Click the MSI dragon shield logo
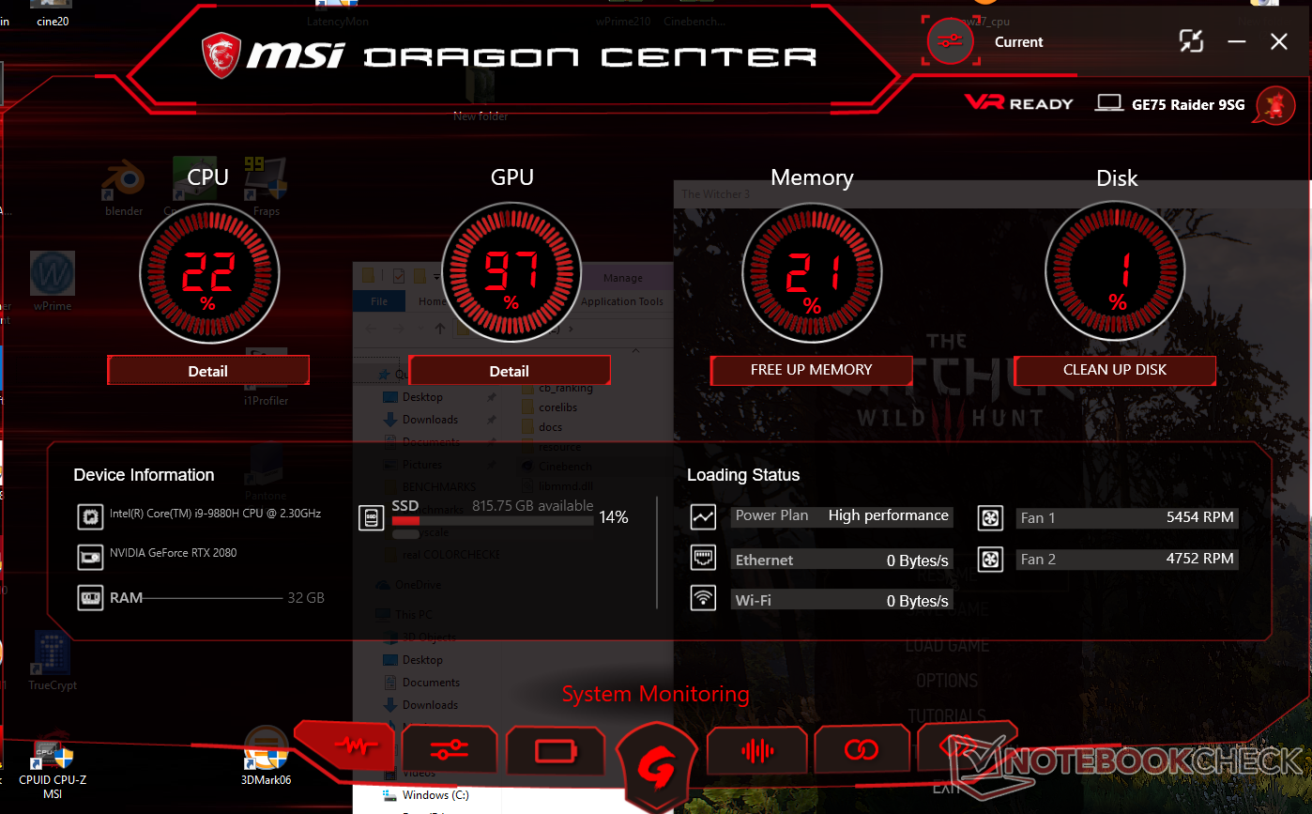Image resolution: width=1312 pixels, height=814 pixels. click(221, 56)
